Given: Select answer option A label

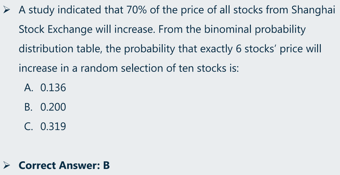Looking at the screenshot, I should pyautogui.click(x=29, y=88).
